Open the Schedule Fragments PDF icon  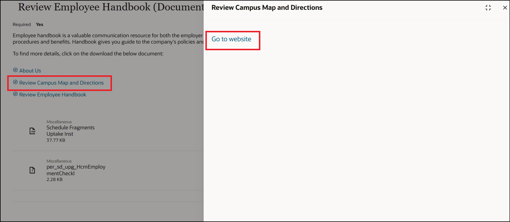(x=33, y=131)
